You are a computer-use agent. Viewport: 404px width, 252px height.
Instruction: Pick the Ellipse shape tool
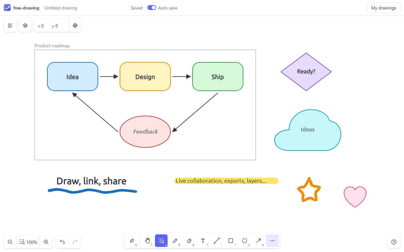click(x=245, y=241)
